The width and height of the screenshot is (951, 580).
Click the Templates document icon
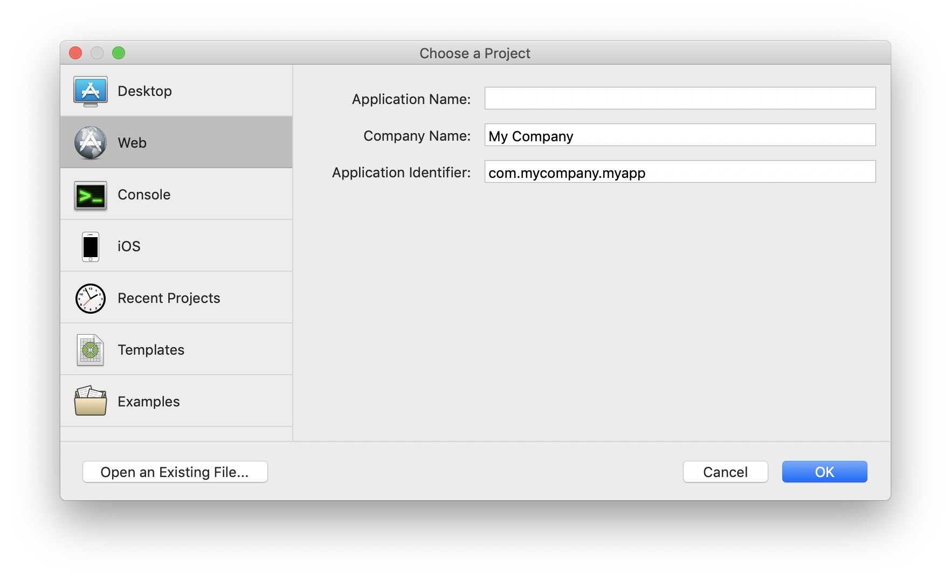[91, 350]
